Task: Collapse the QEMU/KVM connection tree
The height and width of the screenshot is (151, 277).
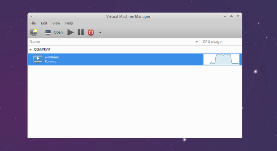Action: point(31,50)
